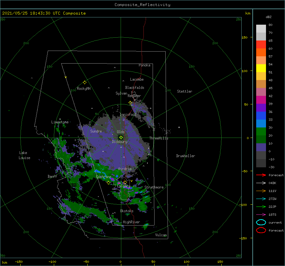Screen dimensions: 285x266
Task: Click the Lake Louise label
Action: tap(24, 155)
